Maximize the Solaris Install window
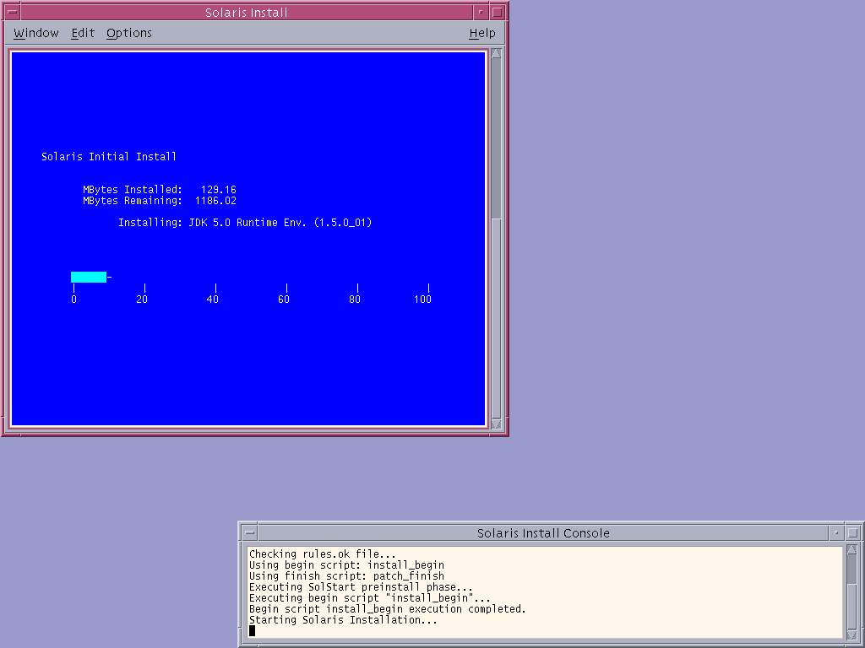Viewport: 865px width, 648px height. (497, 12)
